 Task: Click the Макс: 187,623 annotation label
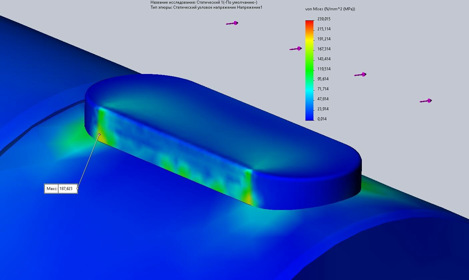61,189
